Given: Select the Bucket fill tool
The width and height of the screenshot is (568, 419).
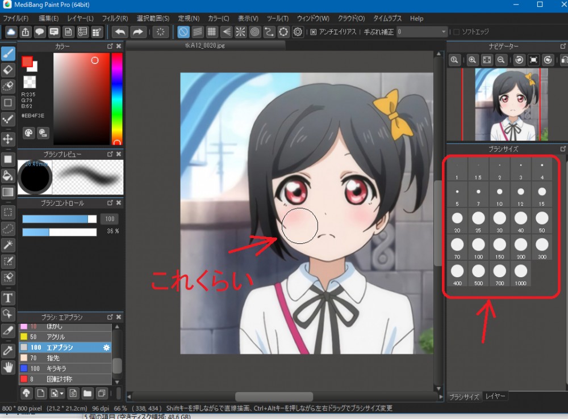Looking at the screenshot, I should (x=8, y=176).
